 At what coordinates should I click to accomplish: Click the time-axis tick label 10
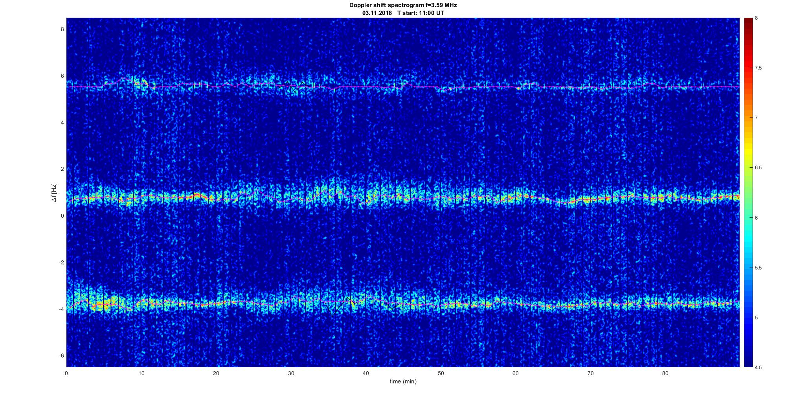(141, 373)
